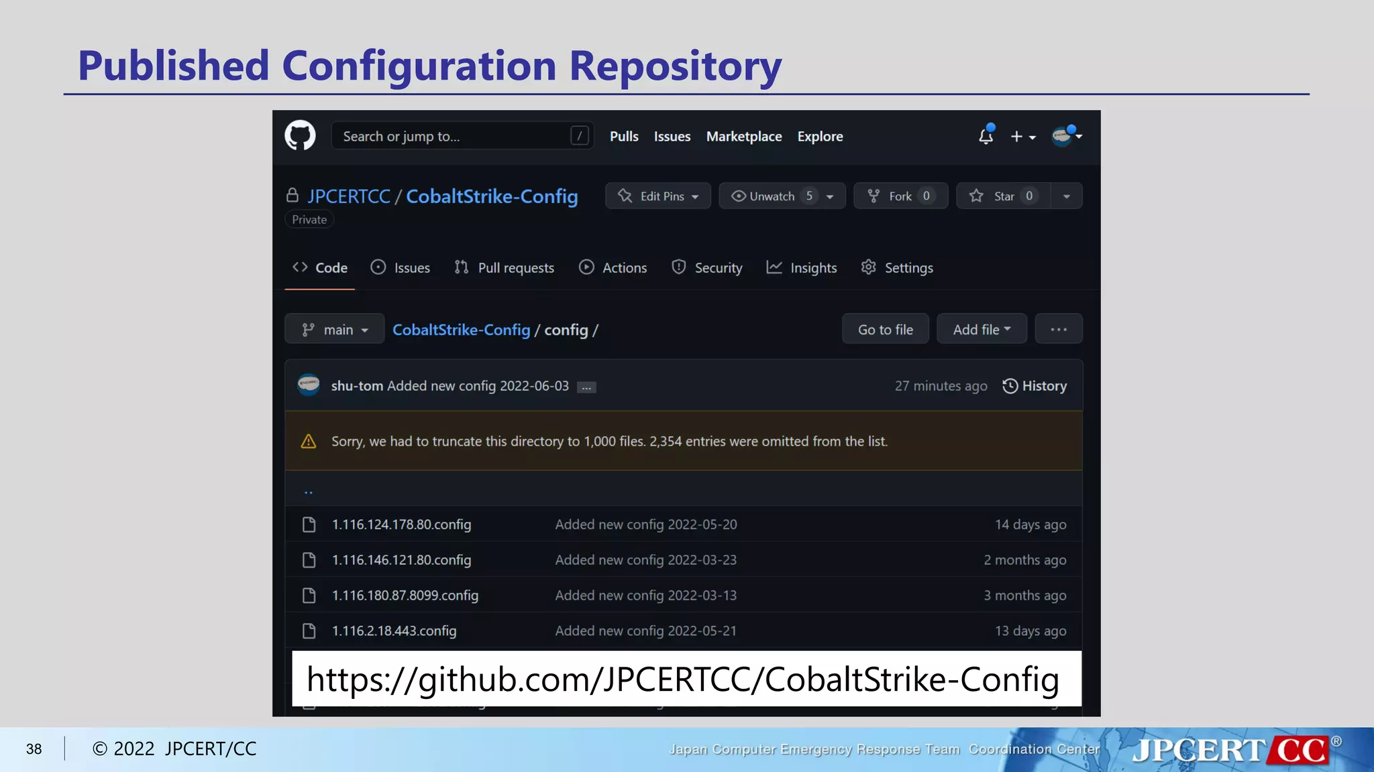This screenshot has height=772, width=1374.
Task: Open the user avatar menu
Action: pos(1065,136)
